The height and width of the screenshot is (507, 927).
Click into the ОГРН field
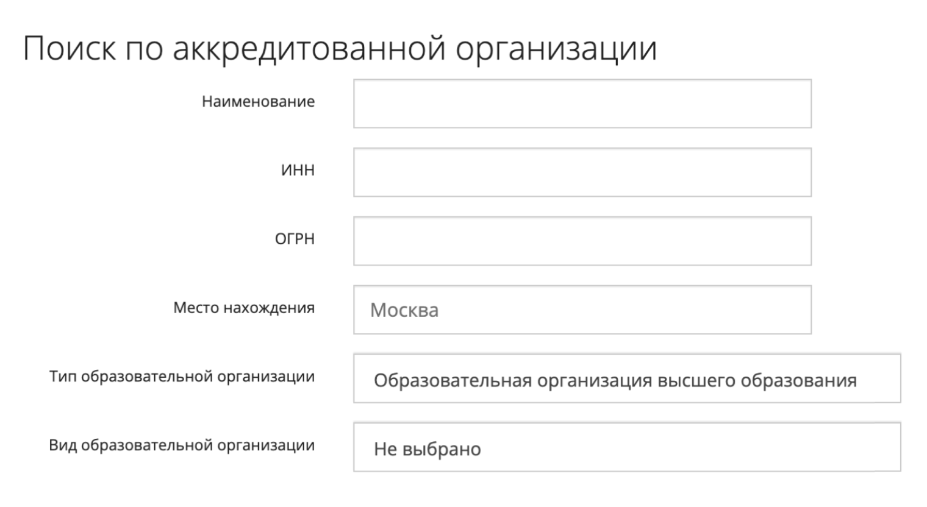[582, 240]
